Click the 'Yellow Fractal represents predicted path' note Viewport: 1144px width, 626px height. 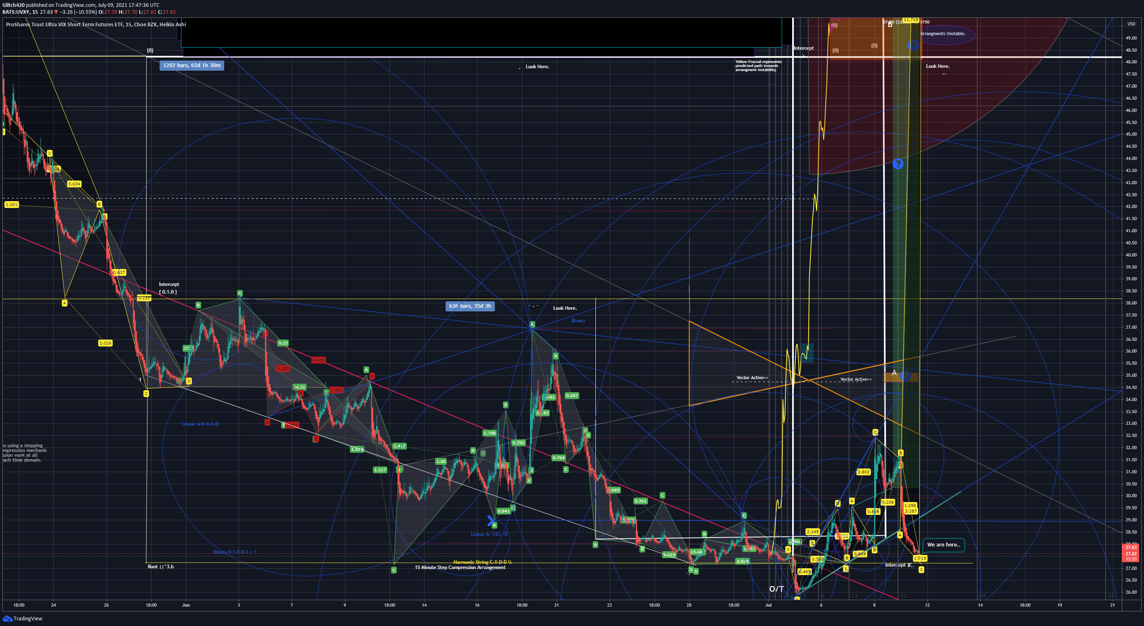(x=758, y=66)
